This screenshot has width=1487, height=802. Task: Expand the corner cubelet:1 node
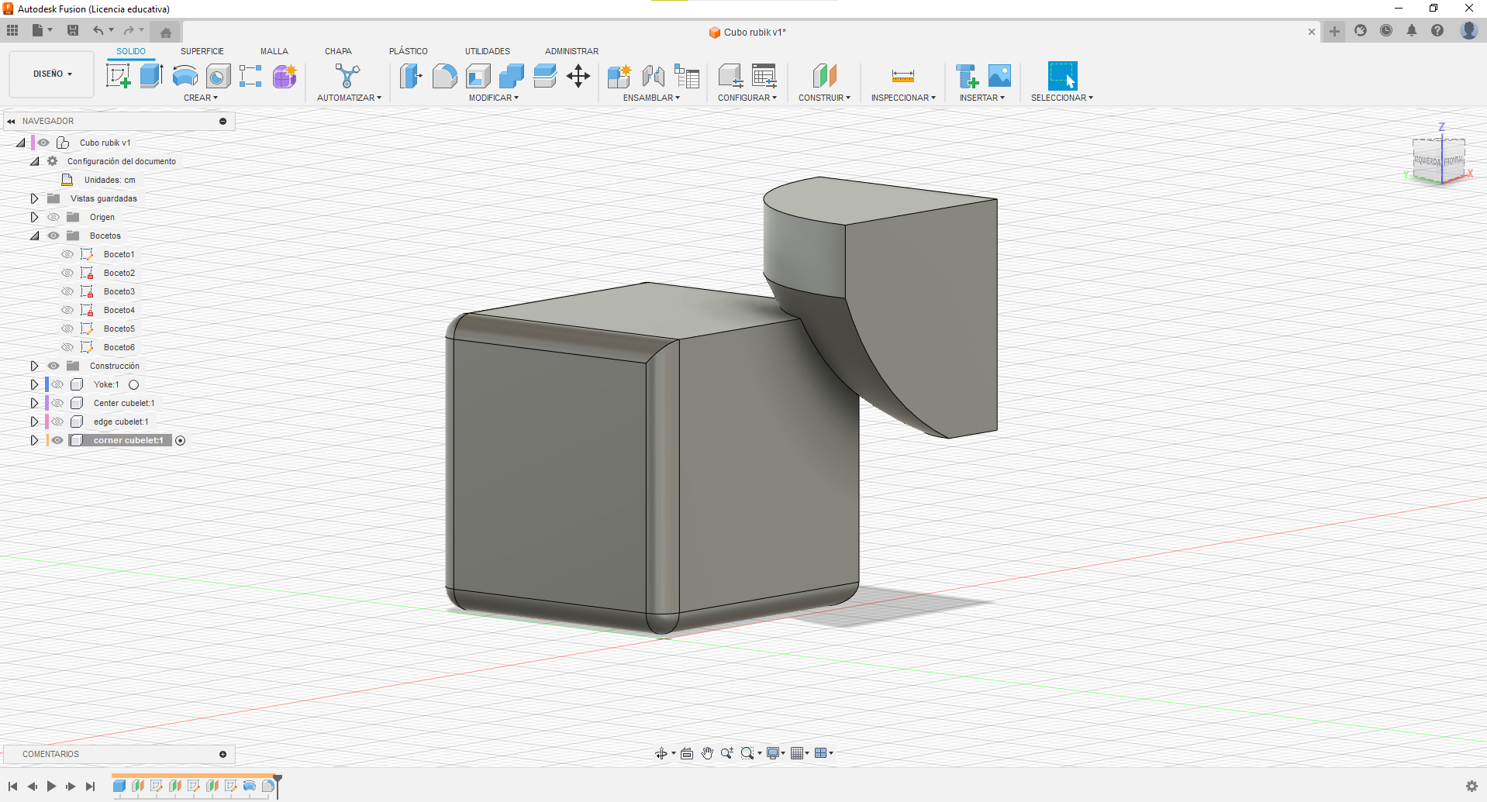[x=34, y=440]
